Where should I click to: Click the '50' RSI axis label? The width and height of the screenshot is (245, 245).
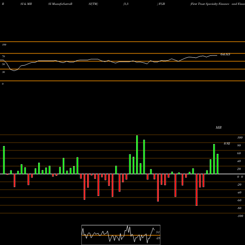click(x=3, y=64)
